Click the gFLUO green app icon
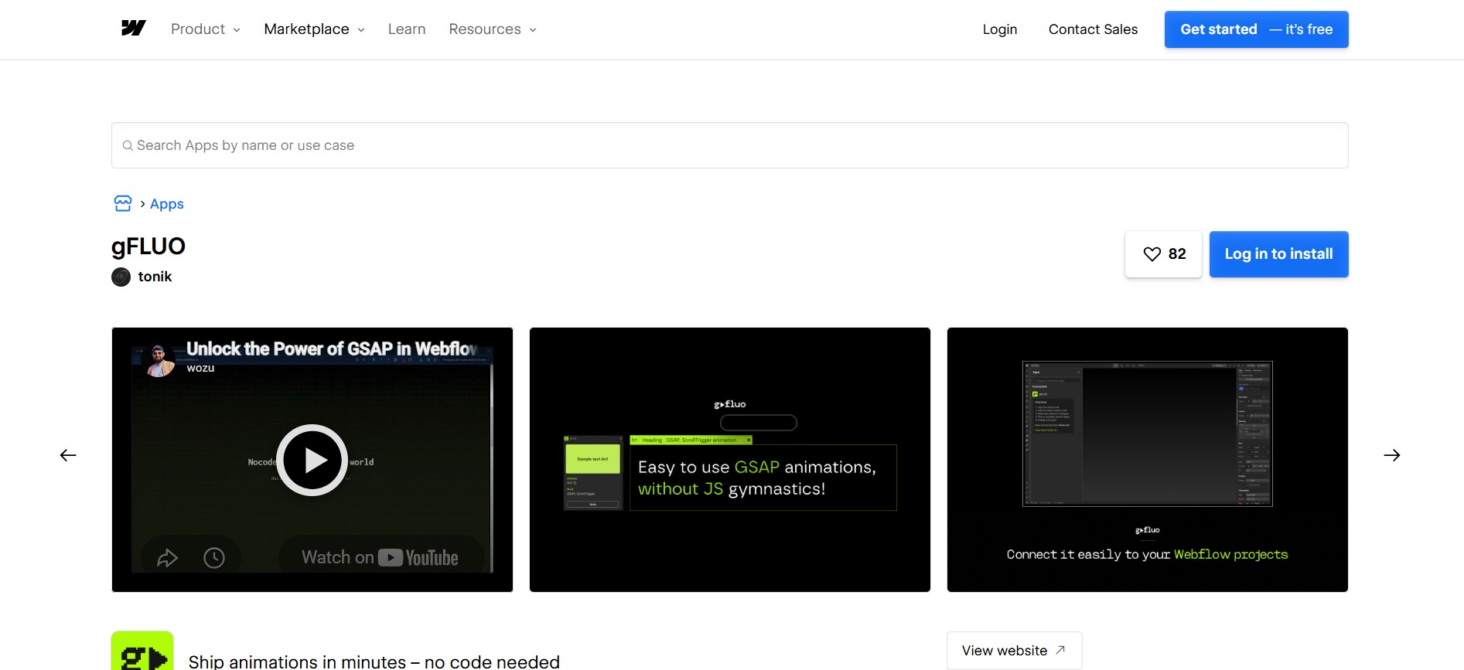The image size is (1464, 670). tap(142, 651)
